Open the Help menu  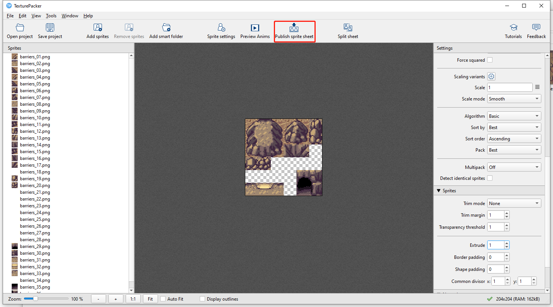pos(88,16)
